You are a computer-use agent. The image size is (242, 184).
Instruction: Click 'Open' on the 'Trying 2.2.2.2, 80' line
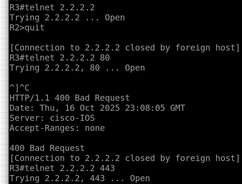[135, 68]
